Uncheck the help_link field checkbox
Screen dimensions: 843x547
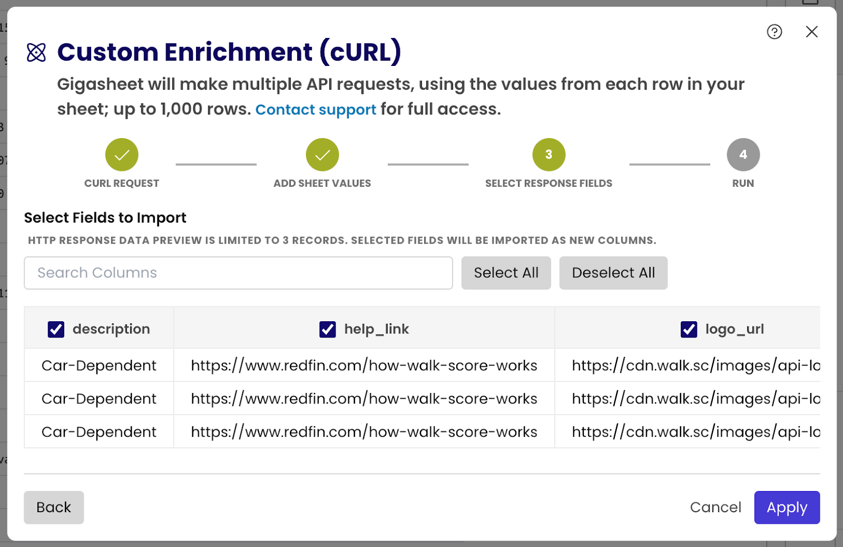tap(327, 329)
